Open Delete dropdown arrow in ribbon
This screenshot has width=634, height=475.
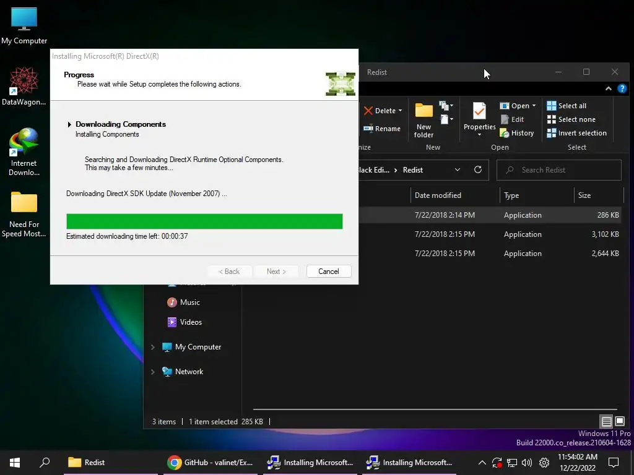coord(401,111)
